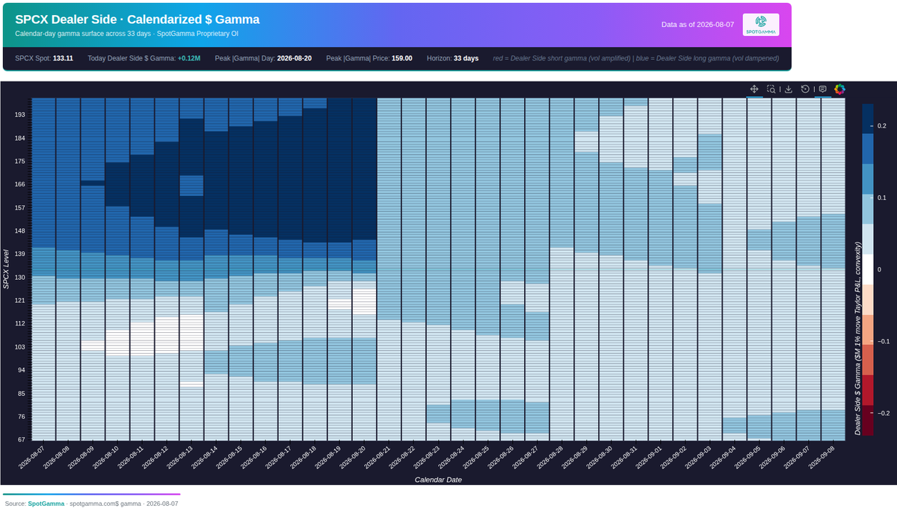This screenshot has width=897, height=517.
Task: Click the white zero segment of colorbar
Action: [867, 269]
